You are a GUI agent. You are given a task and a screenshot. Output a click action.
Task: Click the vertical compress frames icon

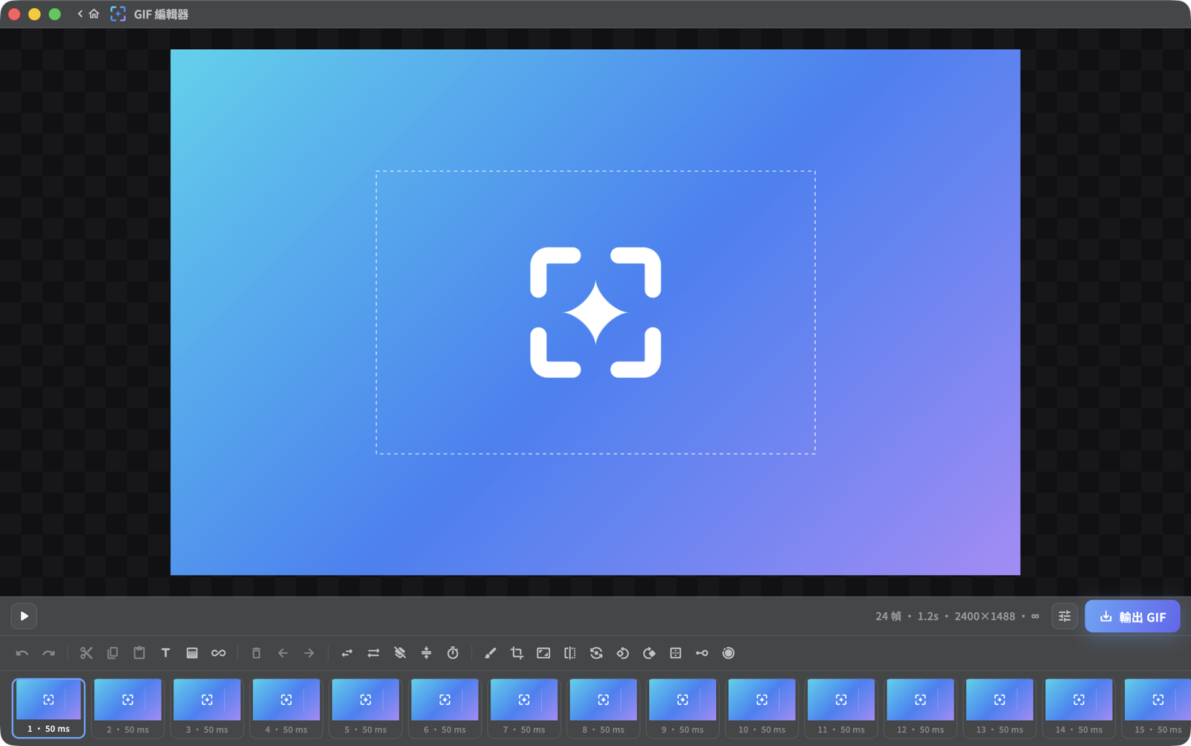click(x=427, y=653)
